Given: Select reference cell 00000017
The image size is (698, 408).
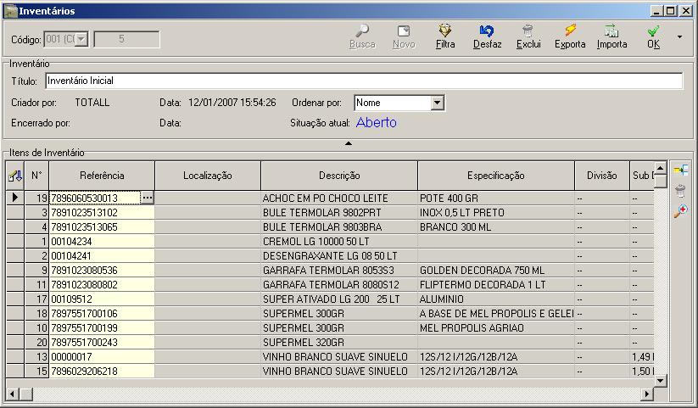Looking at the screenshot, I should [x=102, y=357].
